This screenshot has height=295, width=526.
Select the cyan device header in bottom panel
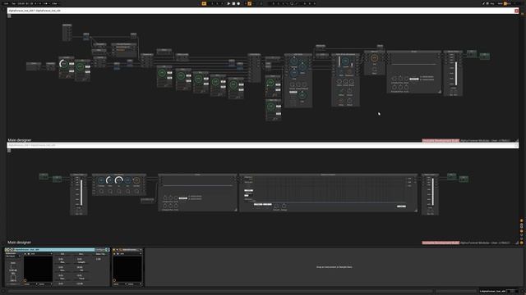[x=57, y=249]
